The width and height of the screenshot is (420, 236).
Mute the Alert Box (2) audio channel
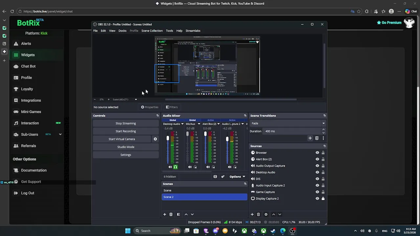208,167
